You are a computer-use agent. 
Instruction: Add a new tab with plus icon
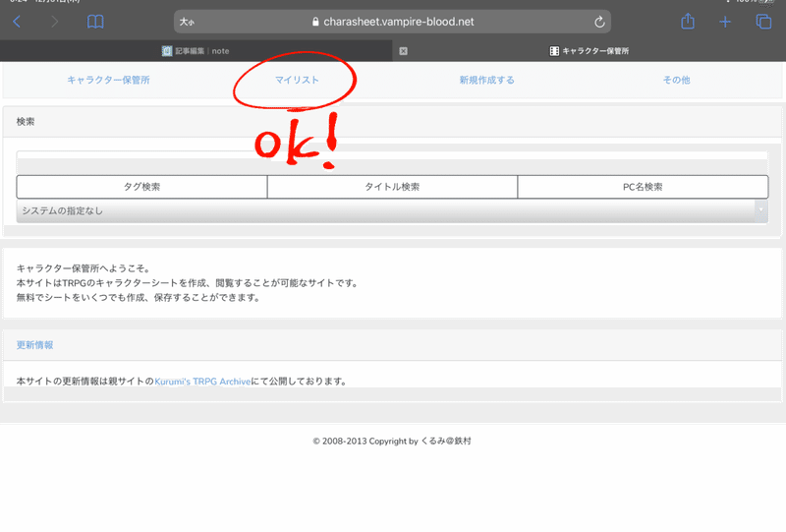pos(725,22)
